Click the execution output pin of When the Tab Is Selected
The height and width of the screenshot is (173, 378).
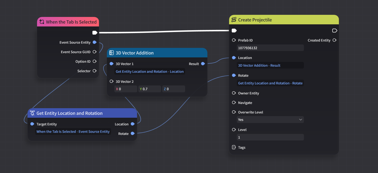click(x=95, y=33)
